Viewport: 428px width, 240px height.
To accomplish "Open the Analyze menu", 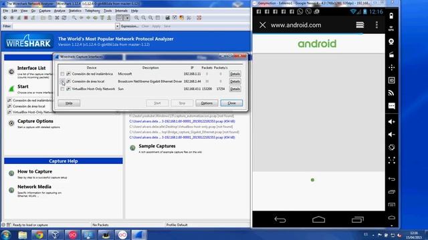I will point(60,11).
